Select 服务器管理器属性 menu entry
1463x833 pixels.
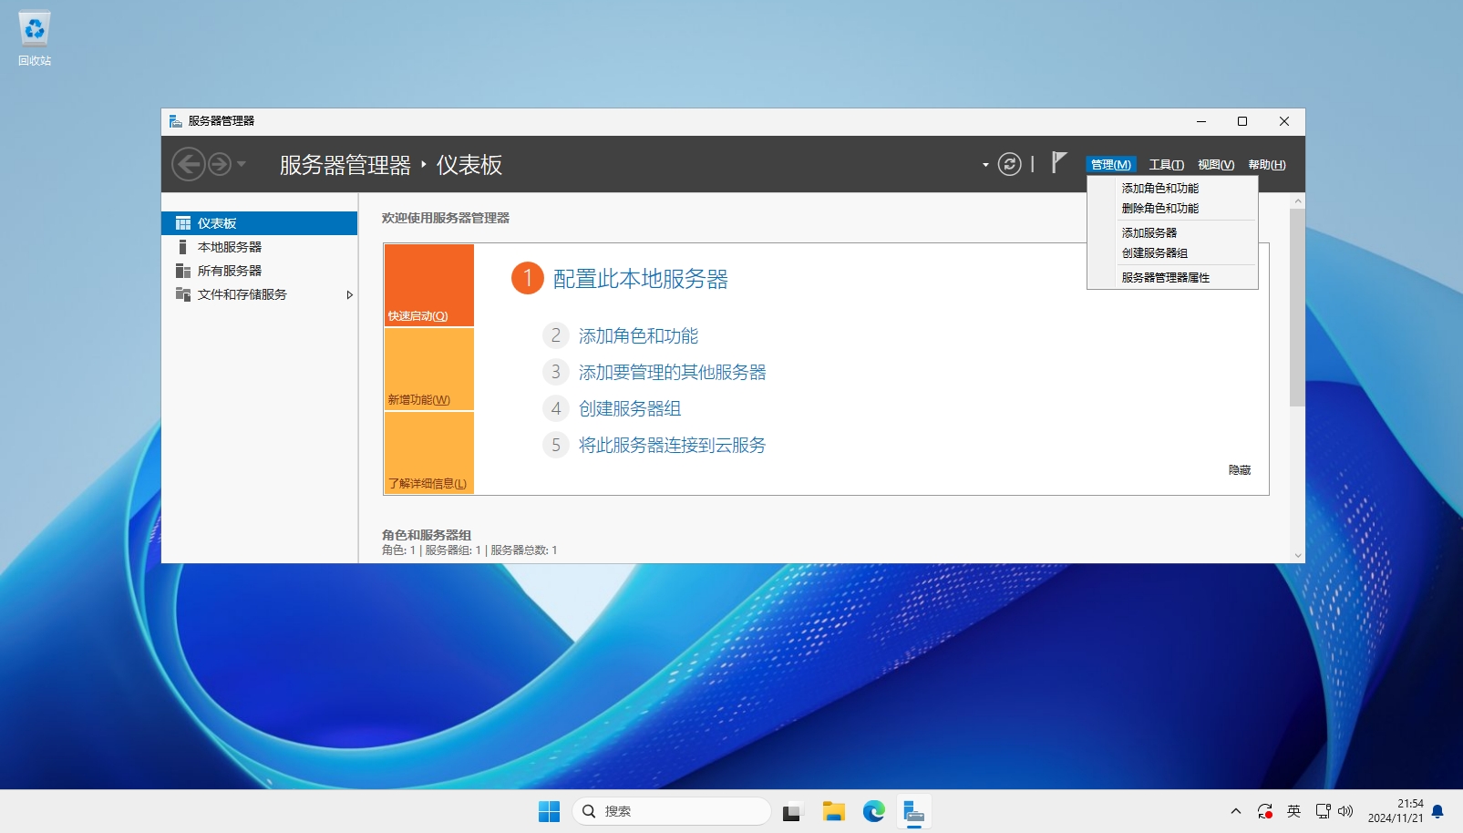click(1165, 277)
